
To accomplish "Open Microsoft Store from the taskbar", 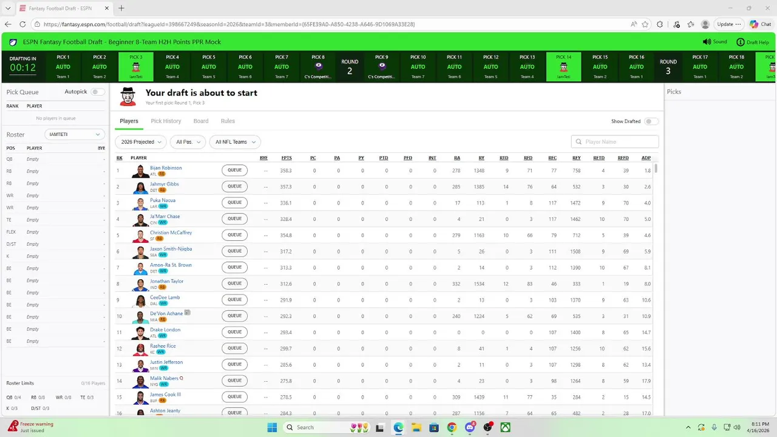I will click(434, 427).
